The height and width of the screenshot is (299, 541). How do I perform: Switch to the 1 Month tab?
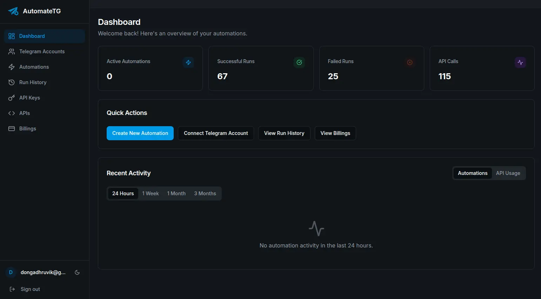pyautogui.click(x=176, y=193)
